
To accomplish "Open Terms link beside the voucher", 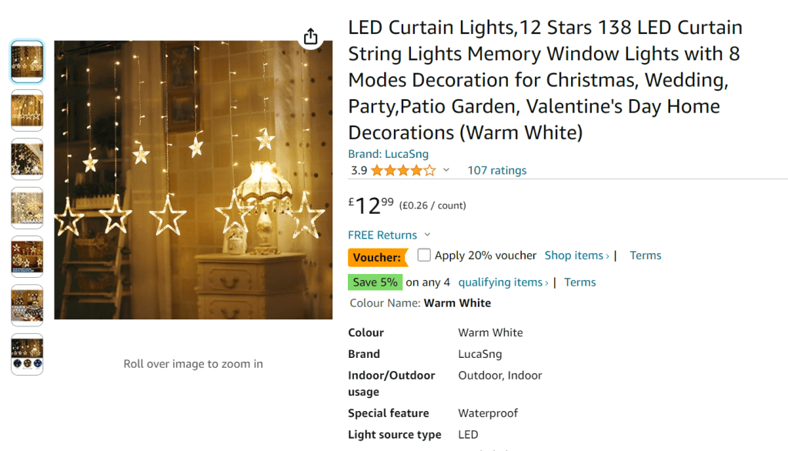I will click(645, 256).
